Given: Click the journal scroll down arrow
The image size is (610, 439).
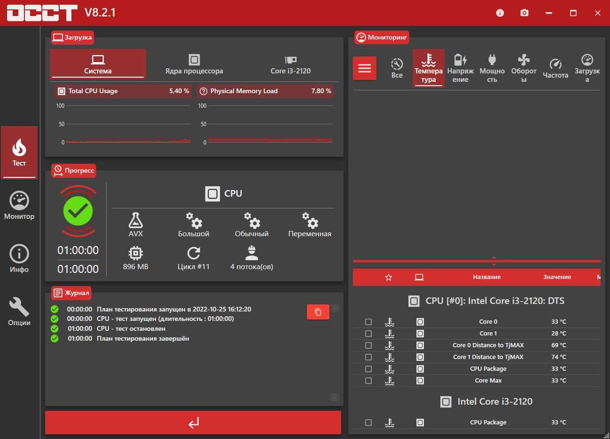Looking at the screenshot, I should [335, 397].
